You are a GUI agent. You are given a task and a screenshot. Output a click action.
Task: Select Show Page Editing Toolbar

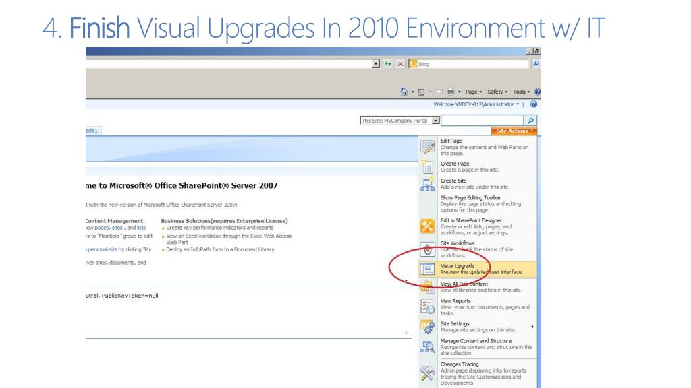tap(477, 203)
